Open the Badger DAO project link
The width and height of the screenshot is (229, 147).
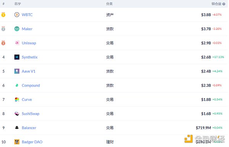coord(32,142)
